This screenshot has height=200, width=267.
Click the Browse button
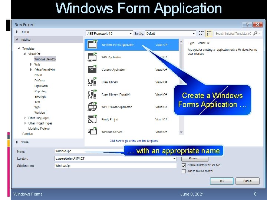pyautogui.click(x=195, y=159)
